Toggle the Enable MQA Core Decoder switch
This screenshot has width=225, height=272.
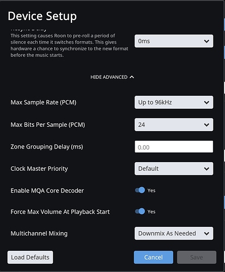pyautogui.click(x=140, y=190)
